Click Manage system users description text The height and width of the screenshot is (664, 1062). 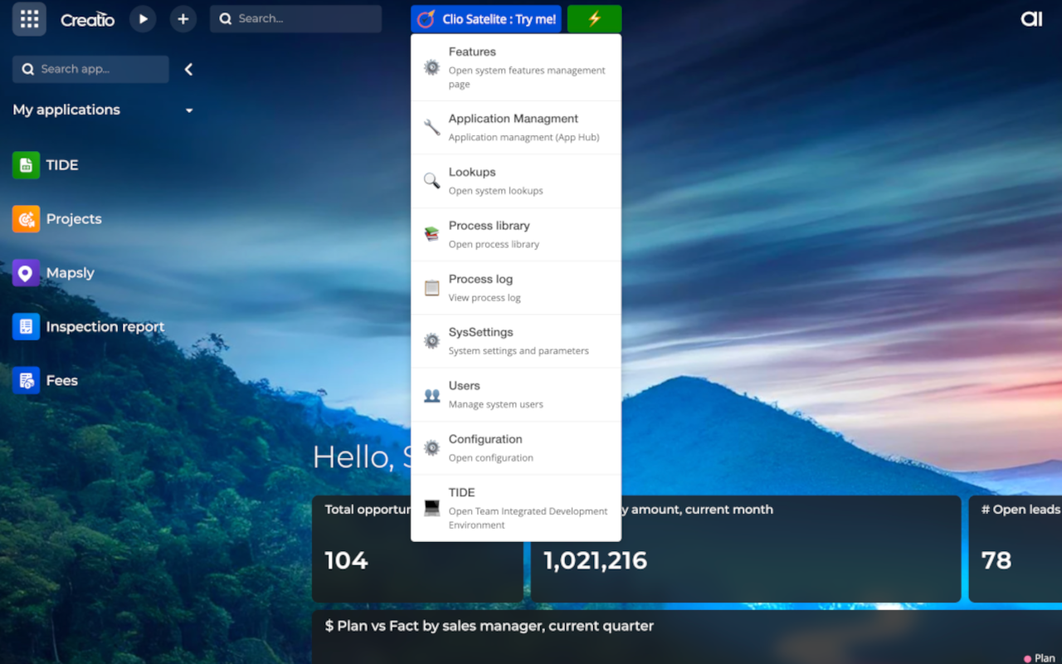(x=496, y=404)
